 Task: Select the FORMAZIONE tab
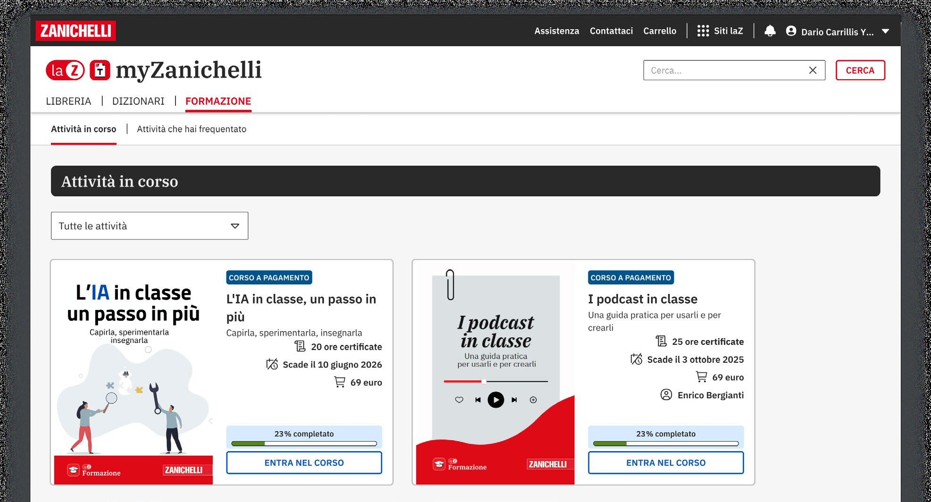218,101
